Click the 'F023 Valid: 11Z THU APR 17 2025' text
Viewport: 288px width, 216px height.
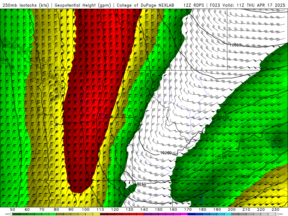247,5
